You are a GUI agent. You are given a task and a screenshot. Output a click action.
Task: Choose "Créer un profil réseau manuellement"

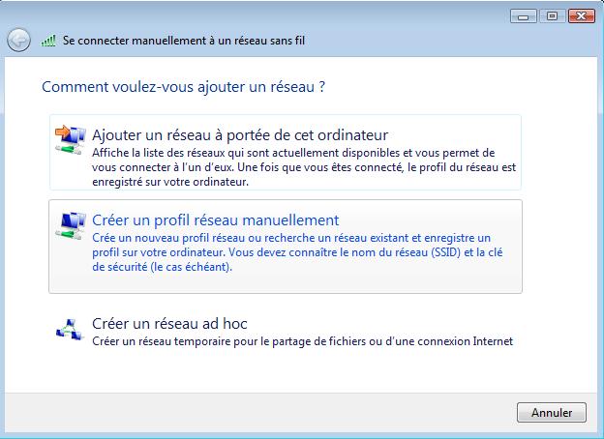click(215, 219)
